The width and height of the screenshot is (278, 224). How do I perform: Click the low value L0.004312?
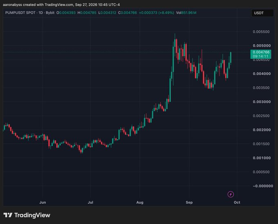(x=107, y=13)
